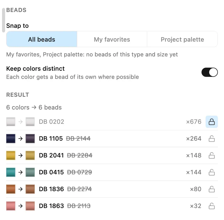Unlock the DB 0202 bead row

(211, 122)
